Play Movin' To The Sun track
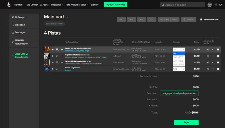Screen dimensions: 225x128 (x=53, y=50)
